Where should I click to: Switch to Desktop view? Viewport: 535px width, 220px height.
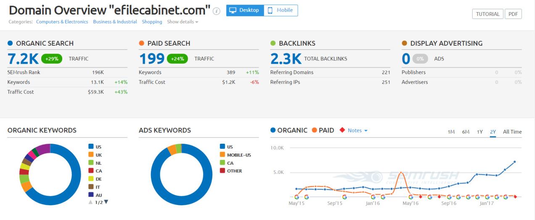click(245, 10)
